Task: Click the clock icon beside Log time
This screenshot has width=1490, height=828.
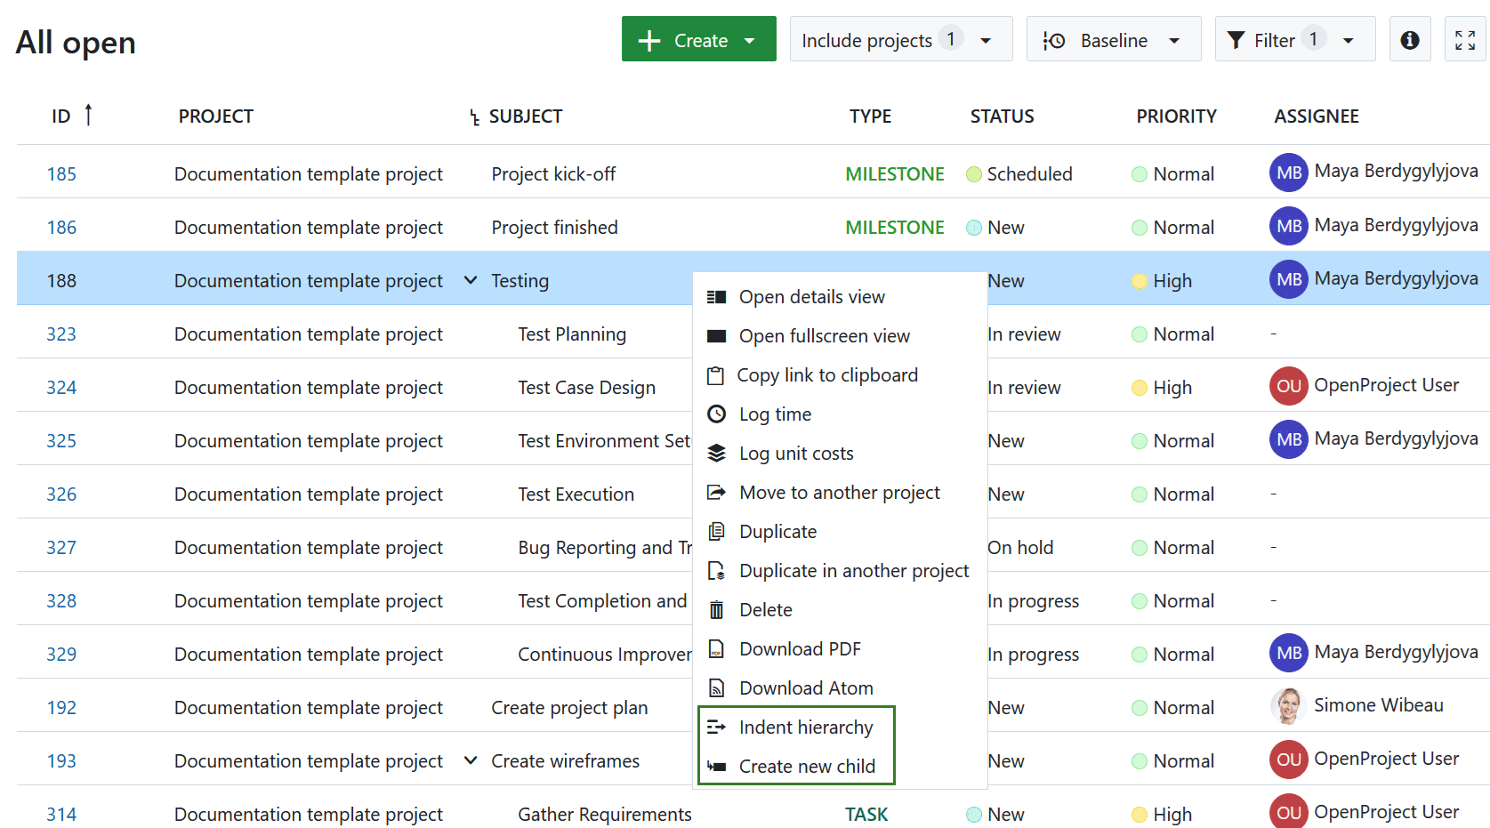Action: tap(716, 414)
